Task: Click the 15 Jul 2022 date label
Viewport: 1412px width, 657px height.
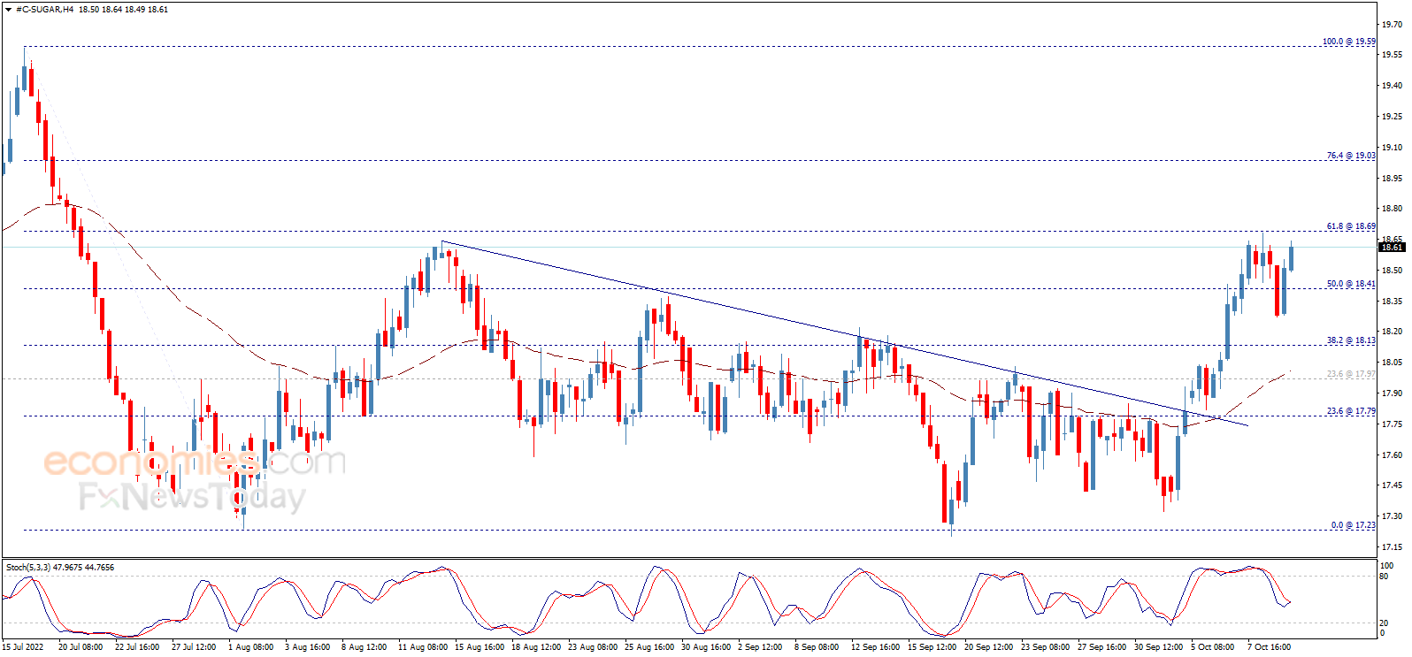Action: click(x=23, y=647)
